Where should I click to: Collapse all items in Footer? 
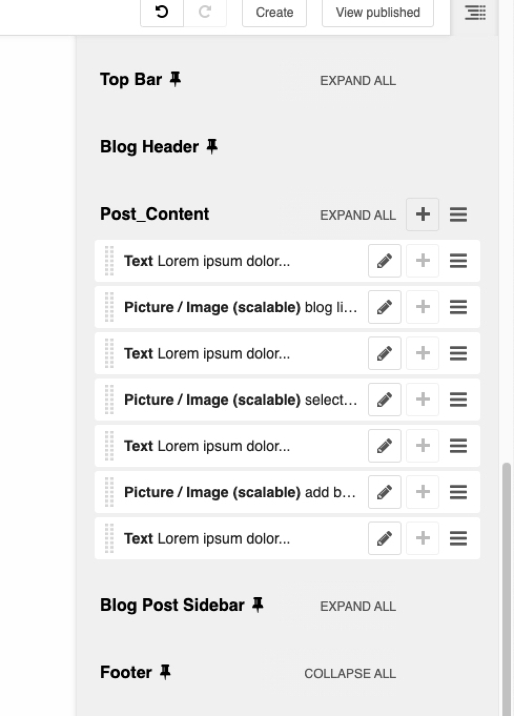[350, 673]
